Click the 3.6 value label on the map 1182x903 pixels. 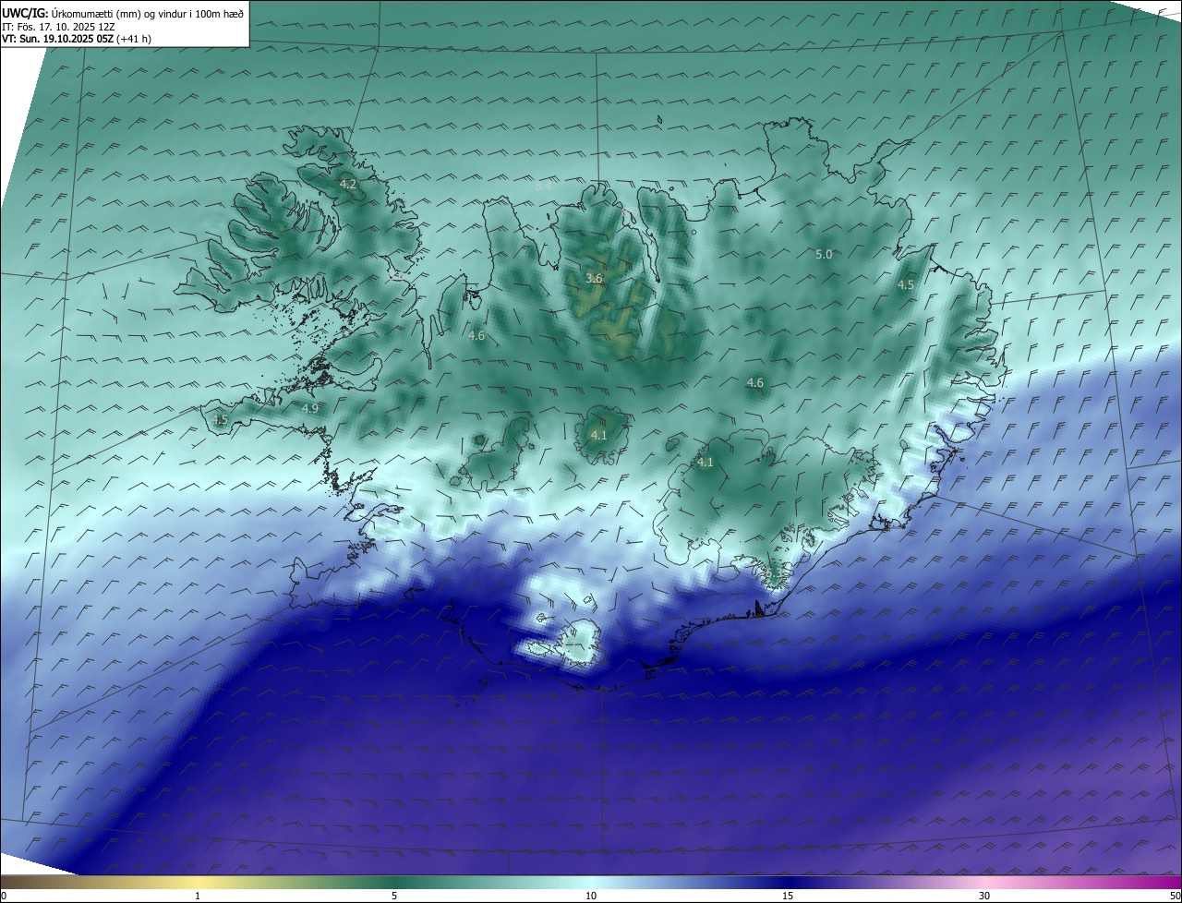click(594, 278)
